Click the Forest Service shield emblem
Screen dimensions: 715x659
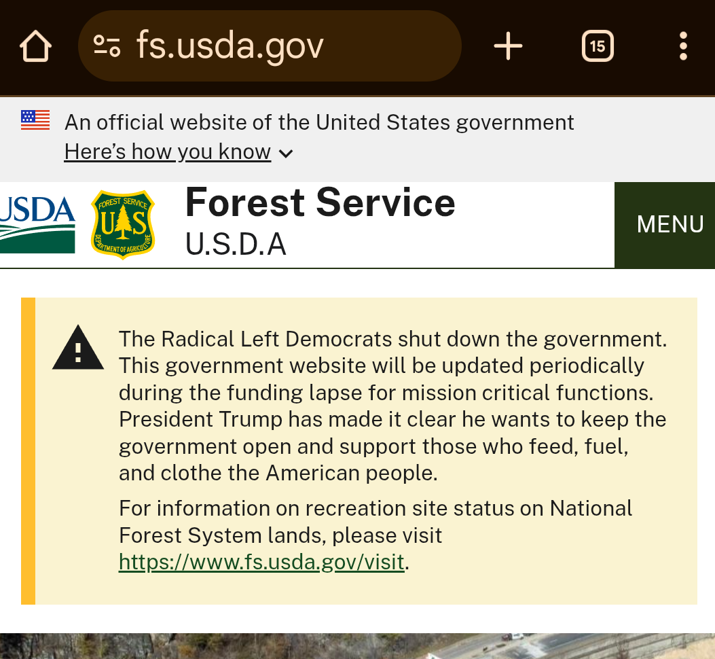pos(123,224)
